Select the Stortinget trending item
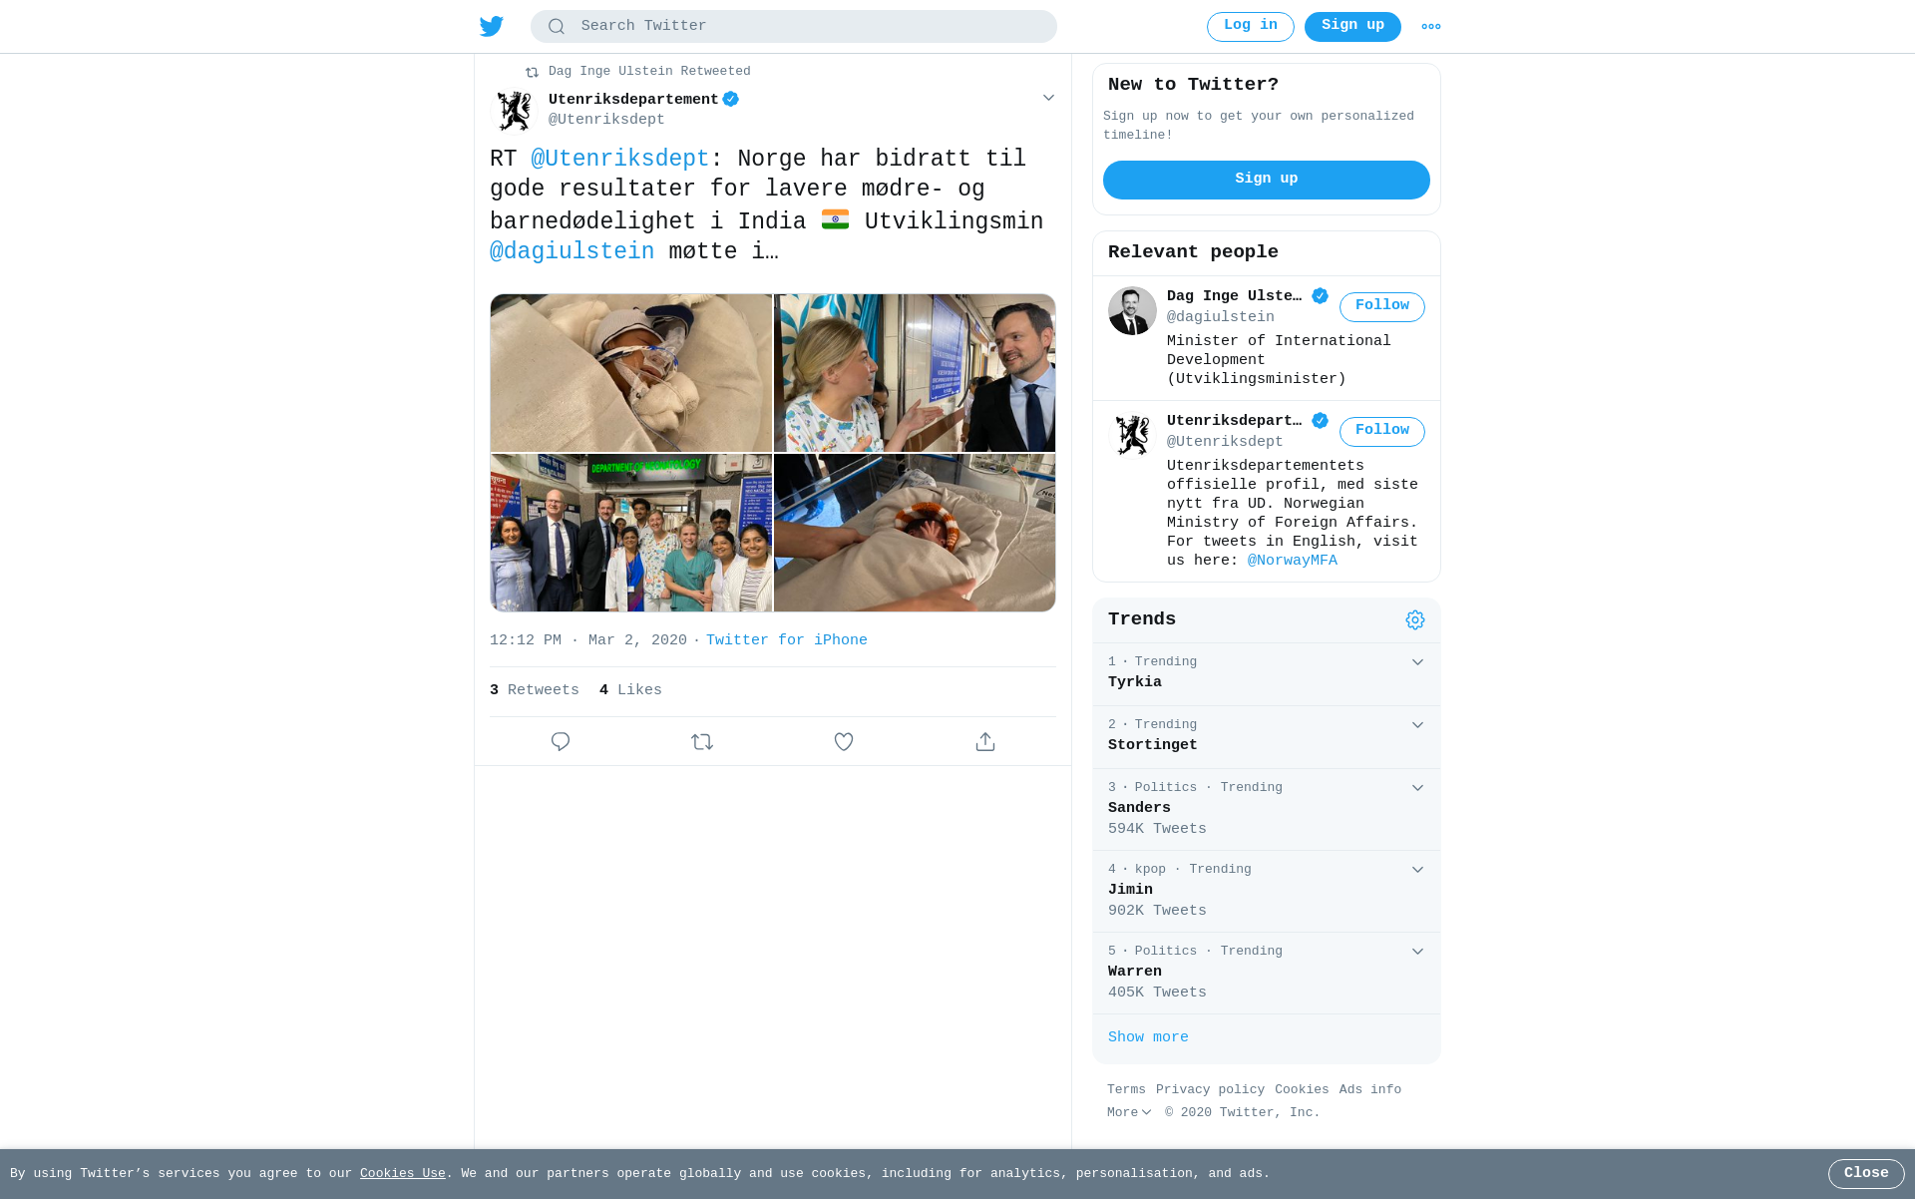This screenshot has width=1915, height=1199. pos(1267,736)
